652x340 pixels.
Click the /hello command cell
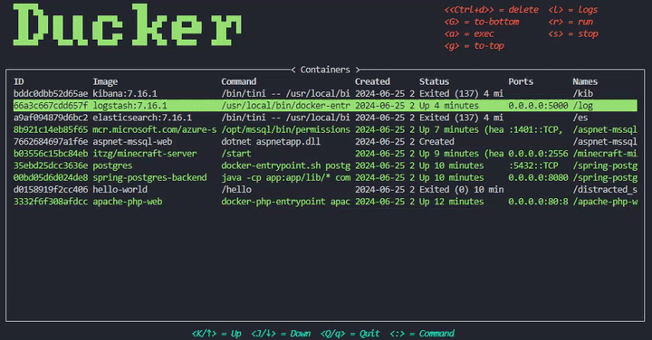click(236, 190)
